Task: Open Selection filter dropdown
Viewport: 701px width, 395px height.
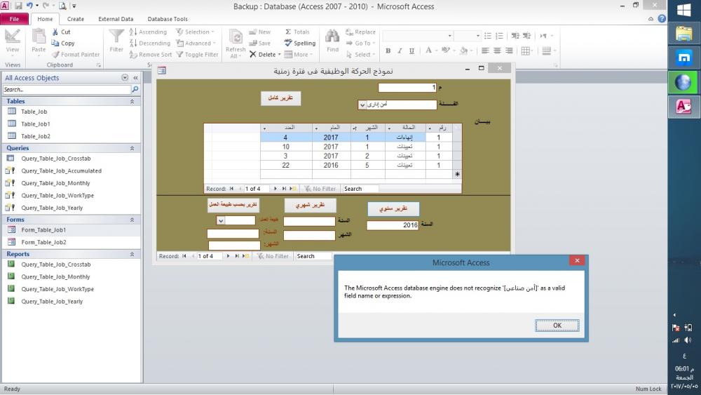Action: pos(195,32)
